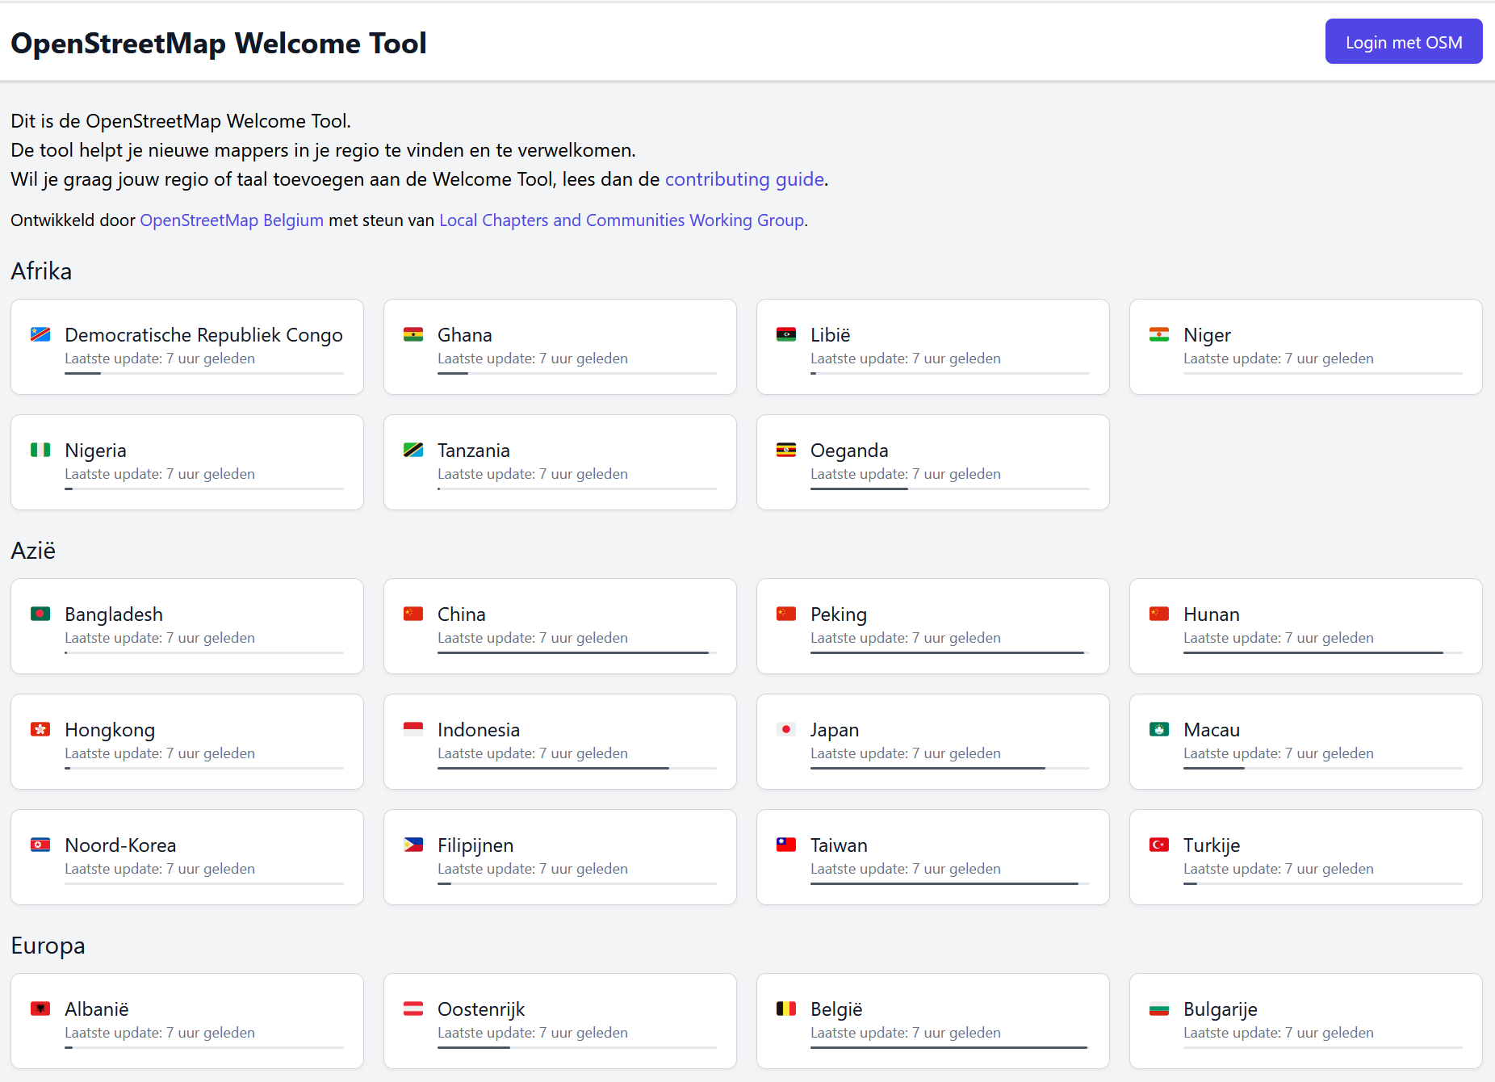Click the Afrika section heading
Image resolution: width=1495 pixels, height=1082 pixels.
pyautogui.click(x=41, y=270)
